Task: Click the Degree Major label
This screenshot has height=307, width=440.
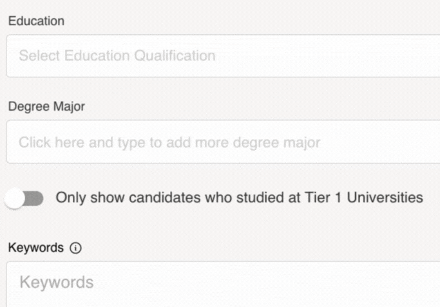Action: [x=46, y=107]
